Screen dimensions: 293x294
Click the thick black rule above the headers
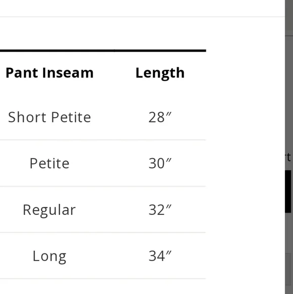tap(103, 51)
